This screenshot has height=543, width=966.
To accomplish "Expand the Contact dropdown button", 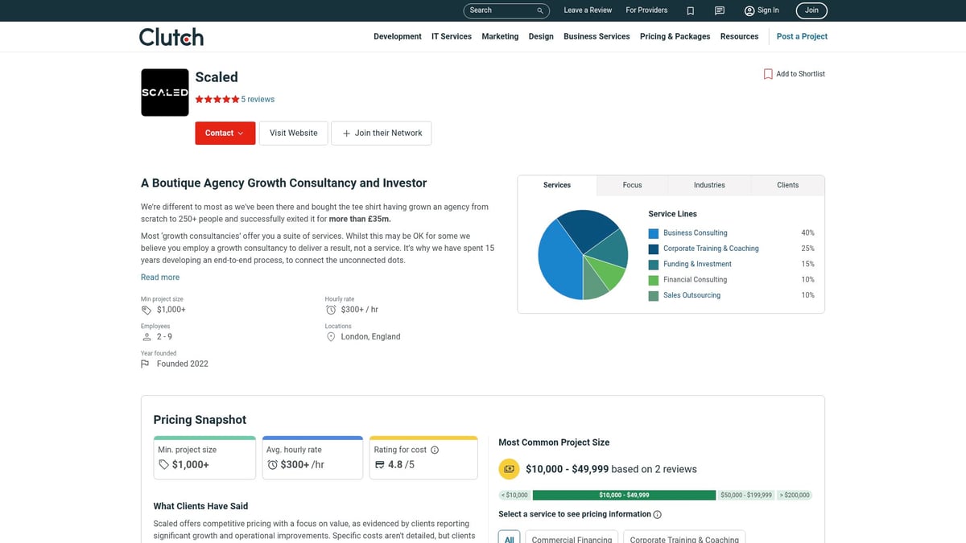I will [225, 134].
